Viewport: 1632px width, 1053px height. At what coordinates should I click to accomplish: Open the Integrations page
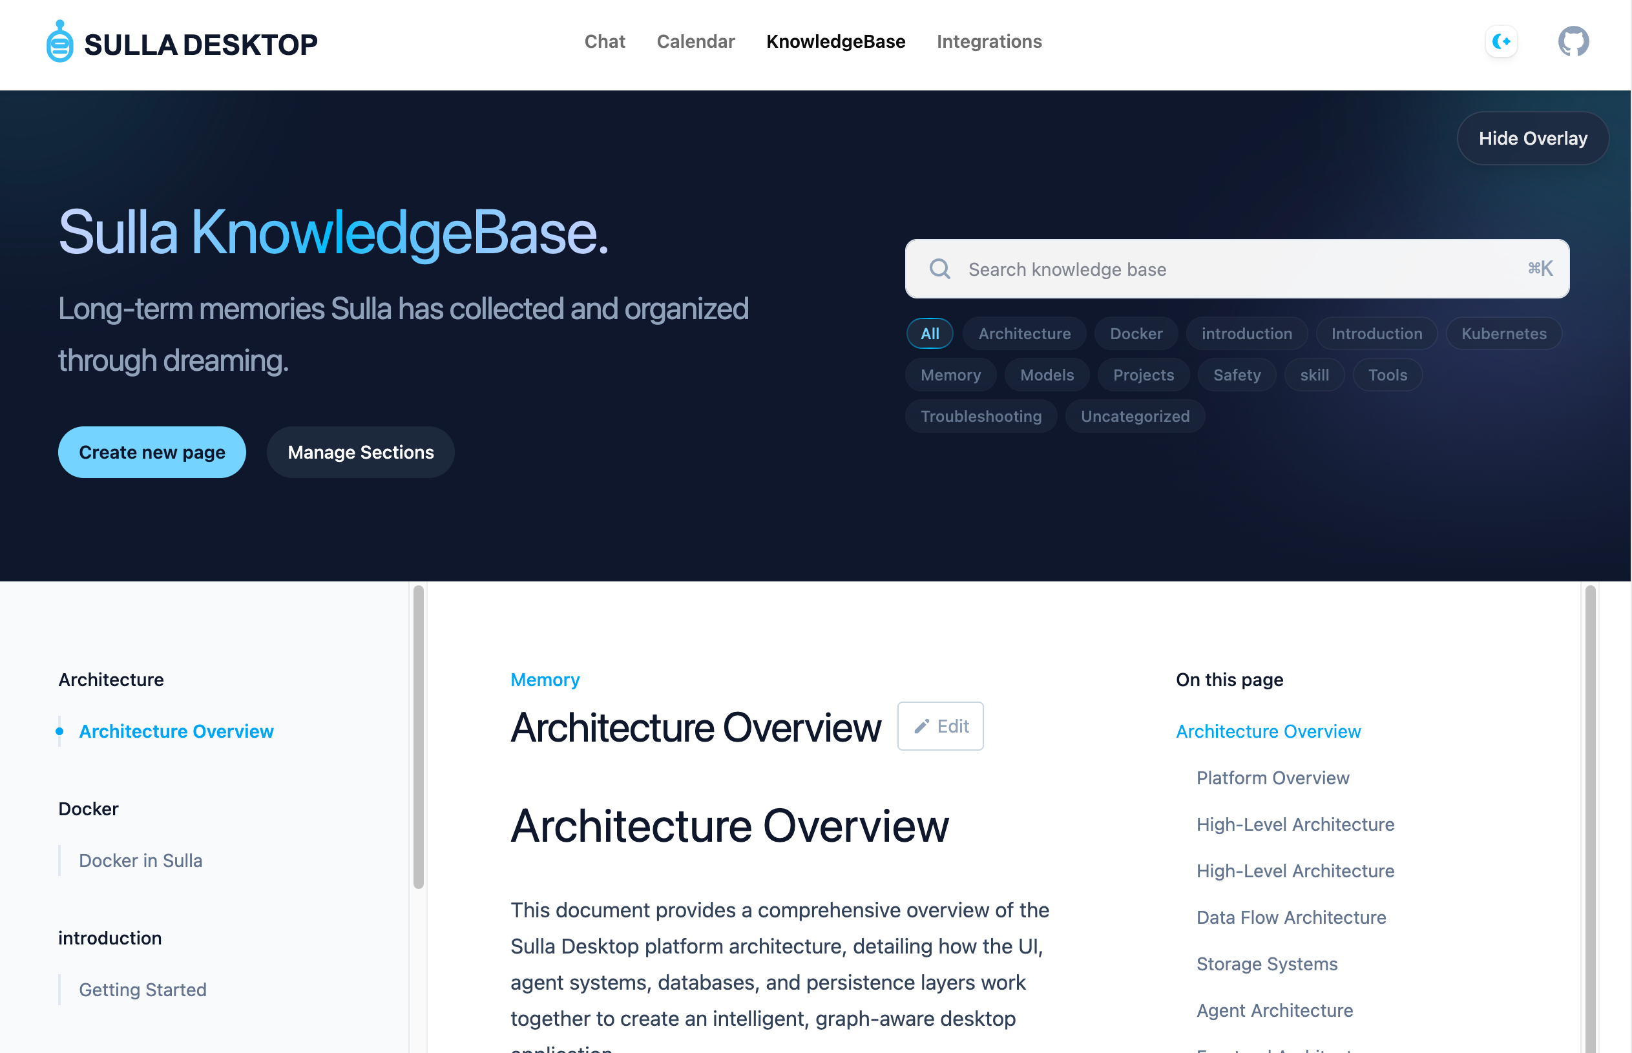989,41
